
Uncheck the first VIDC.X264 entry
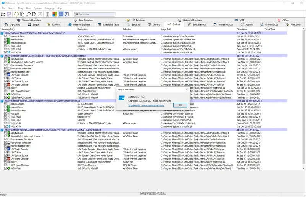tap(5, 49)
